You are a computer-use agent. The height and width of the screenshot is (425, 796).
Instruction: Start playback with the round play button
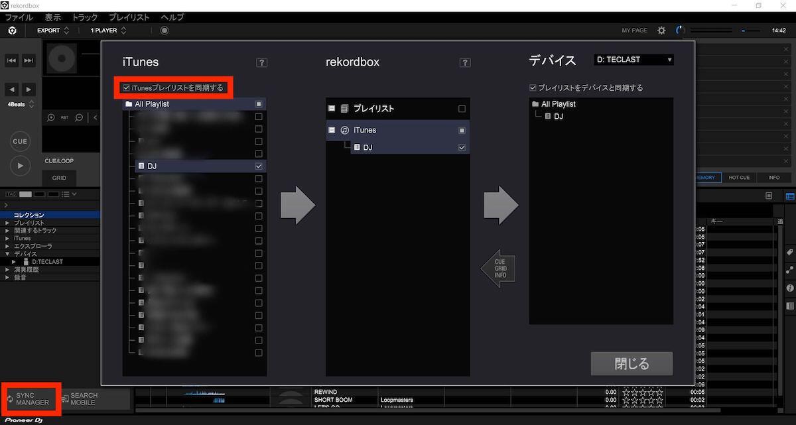(20, 166)
